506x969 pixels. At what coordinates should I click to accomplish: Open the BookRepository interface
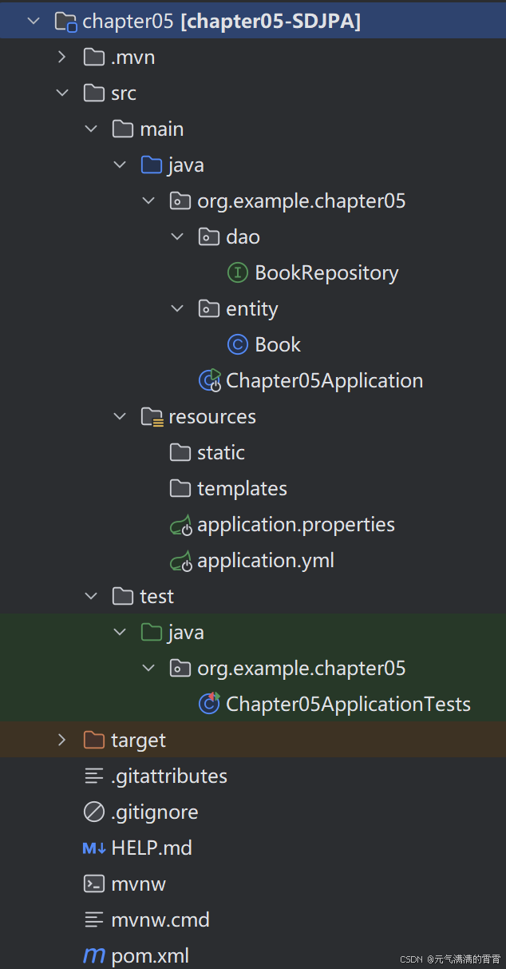tap(326, 272)
